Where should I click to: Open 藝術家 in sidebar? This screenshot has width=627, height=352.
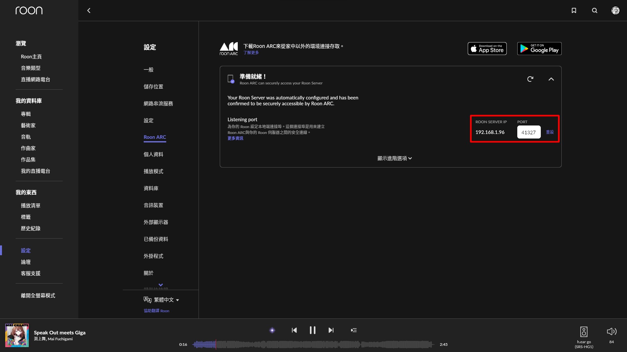[x=28, y=125]
